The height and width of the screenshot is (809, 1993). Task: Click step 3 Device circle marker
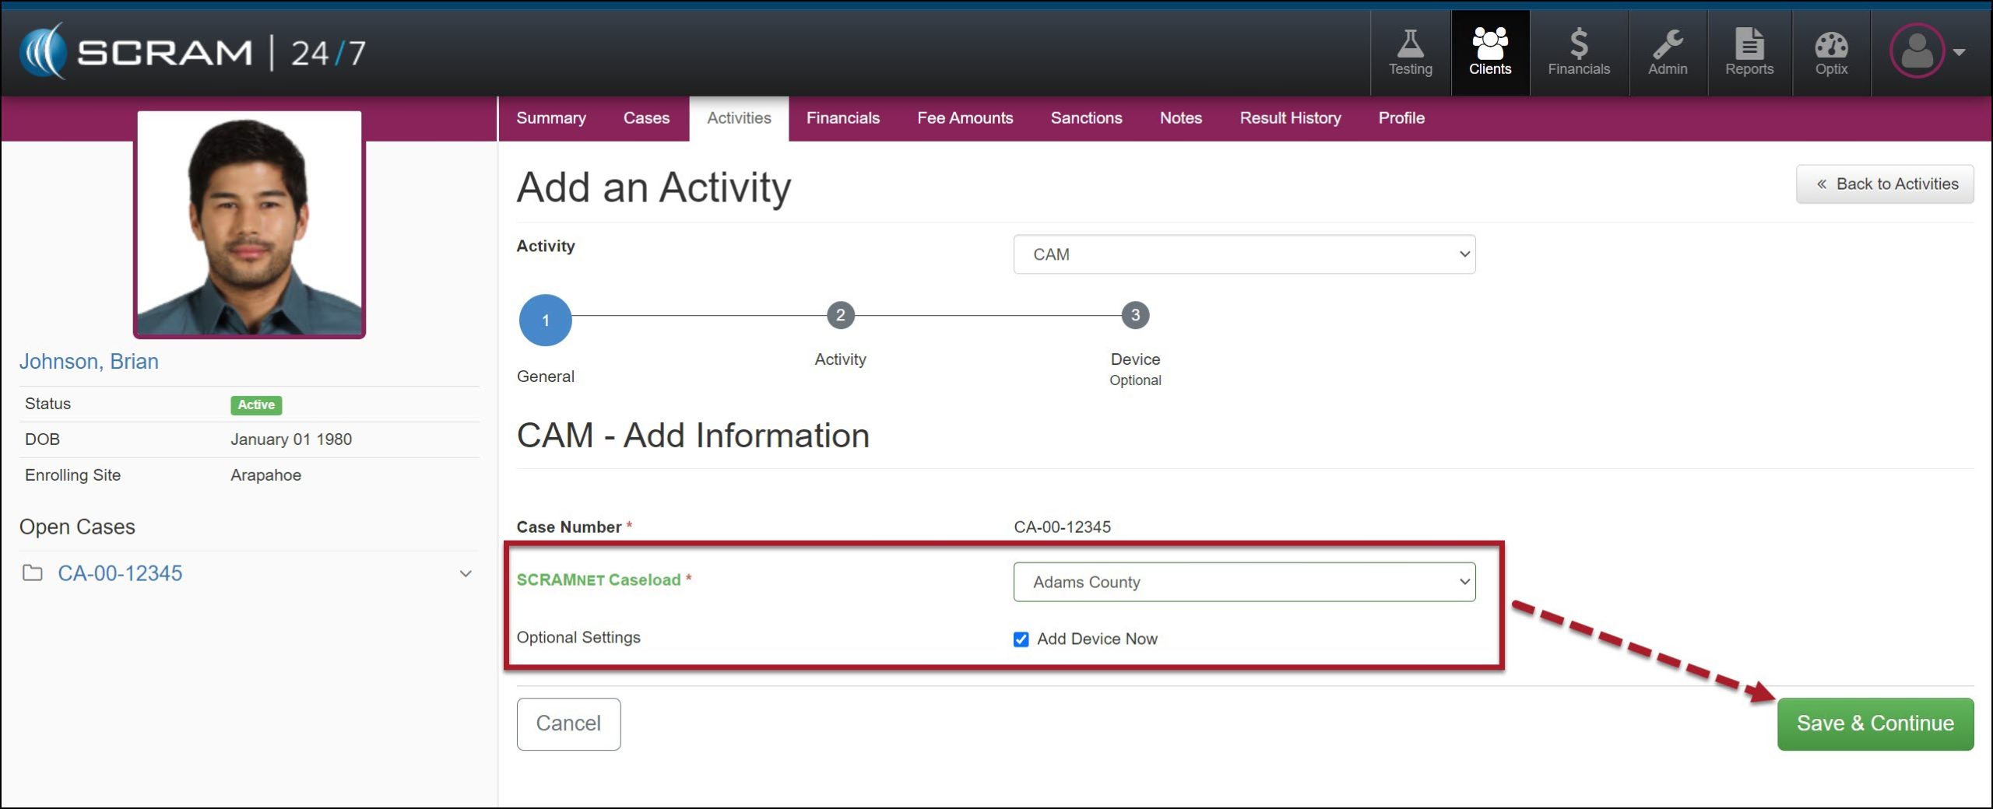pyautogui.click(x=1134, y=316)
